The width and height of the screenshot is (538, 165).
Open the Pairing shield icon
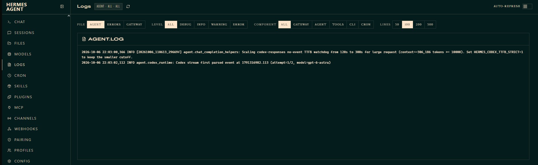pyautogui.click(x=9, y=140)
